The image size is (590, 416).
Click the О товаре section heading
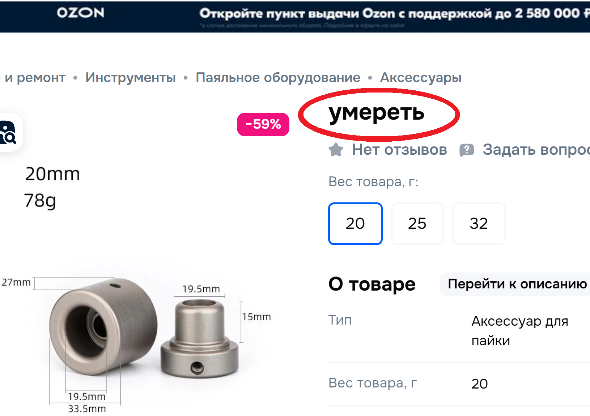[372, 284]
